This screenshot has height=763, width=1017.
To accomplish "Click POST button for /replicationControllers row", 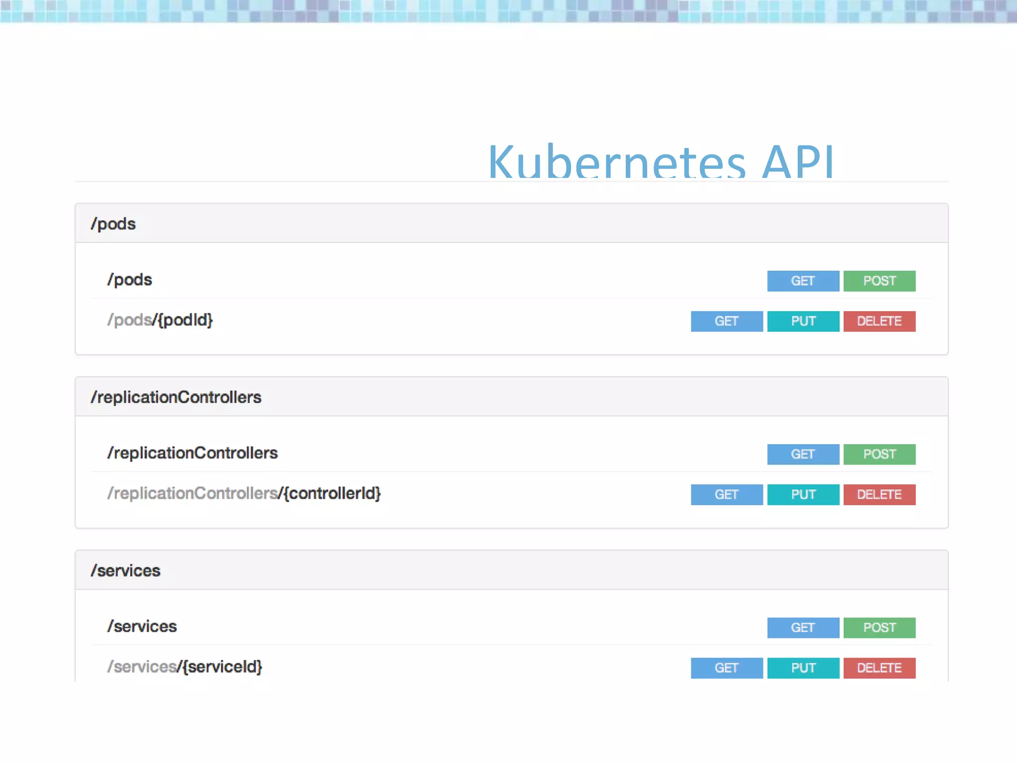I will (879, 454).
